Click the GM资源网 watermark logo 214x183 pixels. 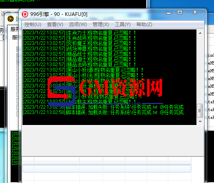[x=105, y=91]
